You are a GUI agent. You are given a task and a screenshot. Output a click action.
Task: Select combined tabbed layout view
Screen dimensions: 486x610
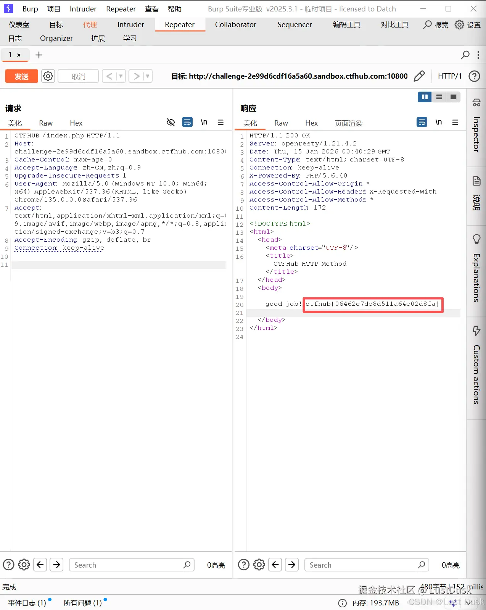(453, 97)
